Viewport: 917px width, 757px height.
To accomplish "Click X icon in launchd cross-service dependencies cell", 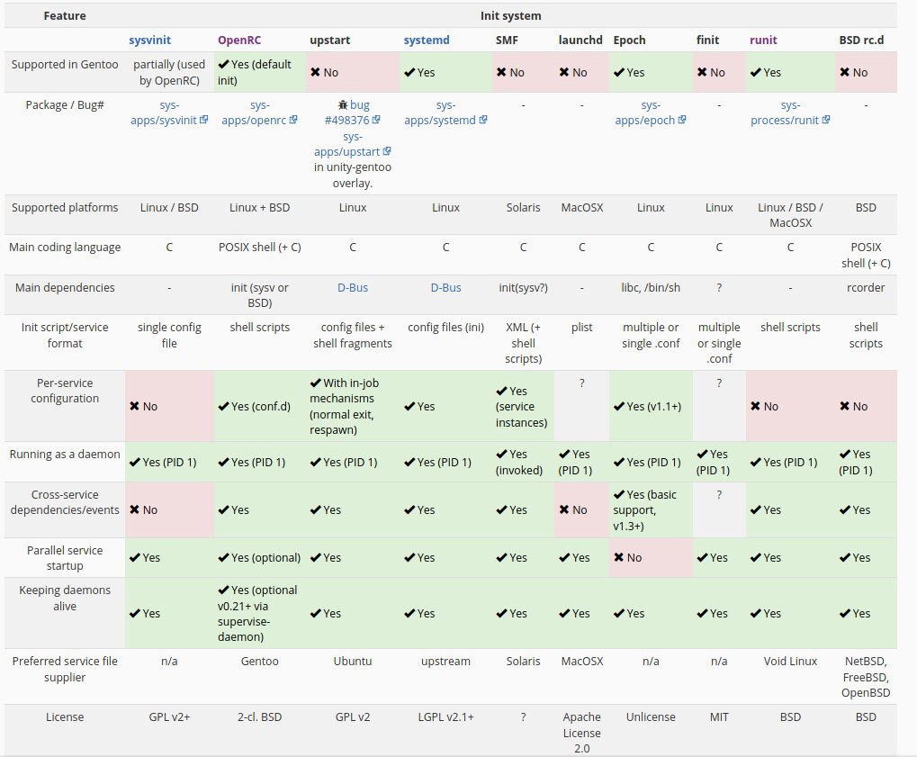I will (x=563, y=509).
